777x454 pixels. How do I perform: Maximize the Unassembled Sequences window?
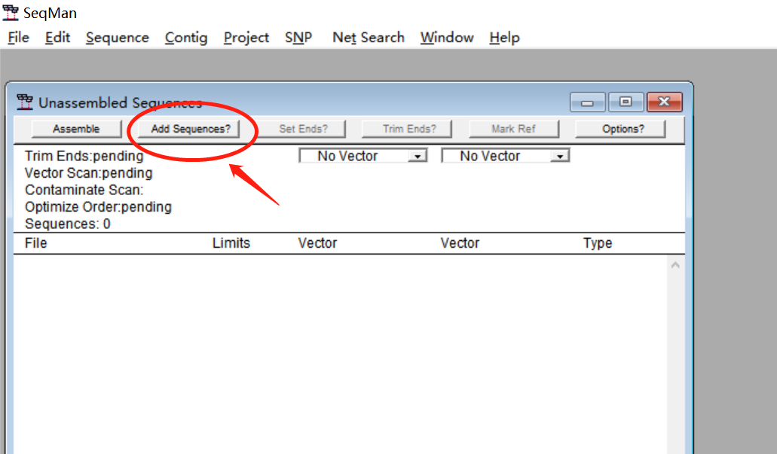626,102
